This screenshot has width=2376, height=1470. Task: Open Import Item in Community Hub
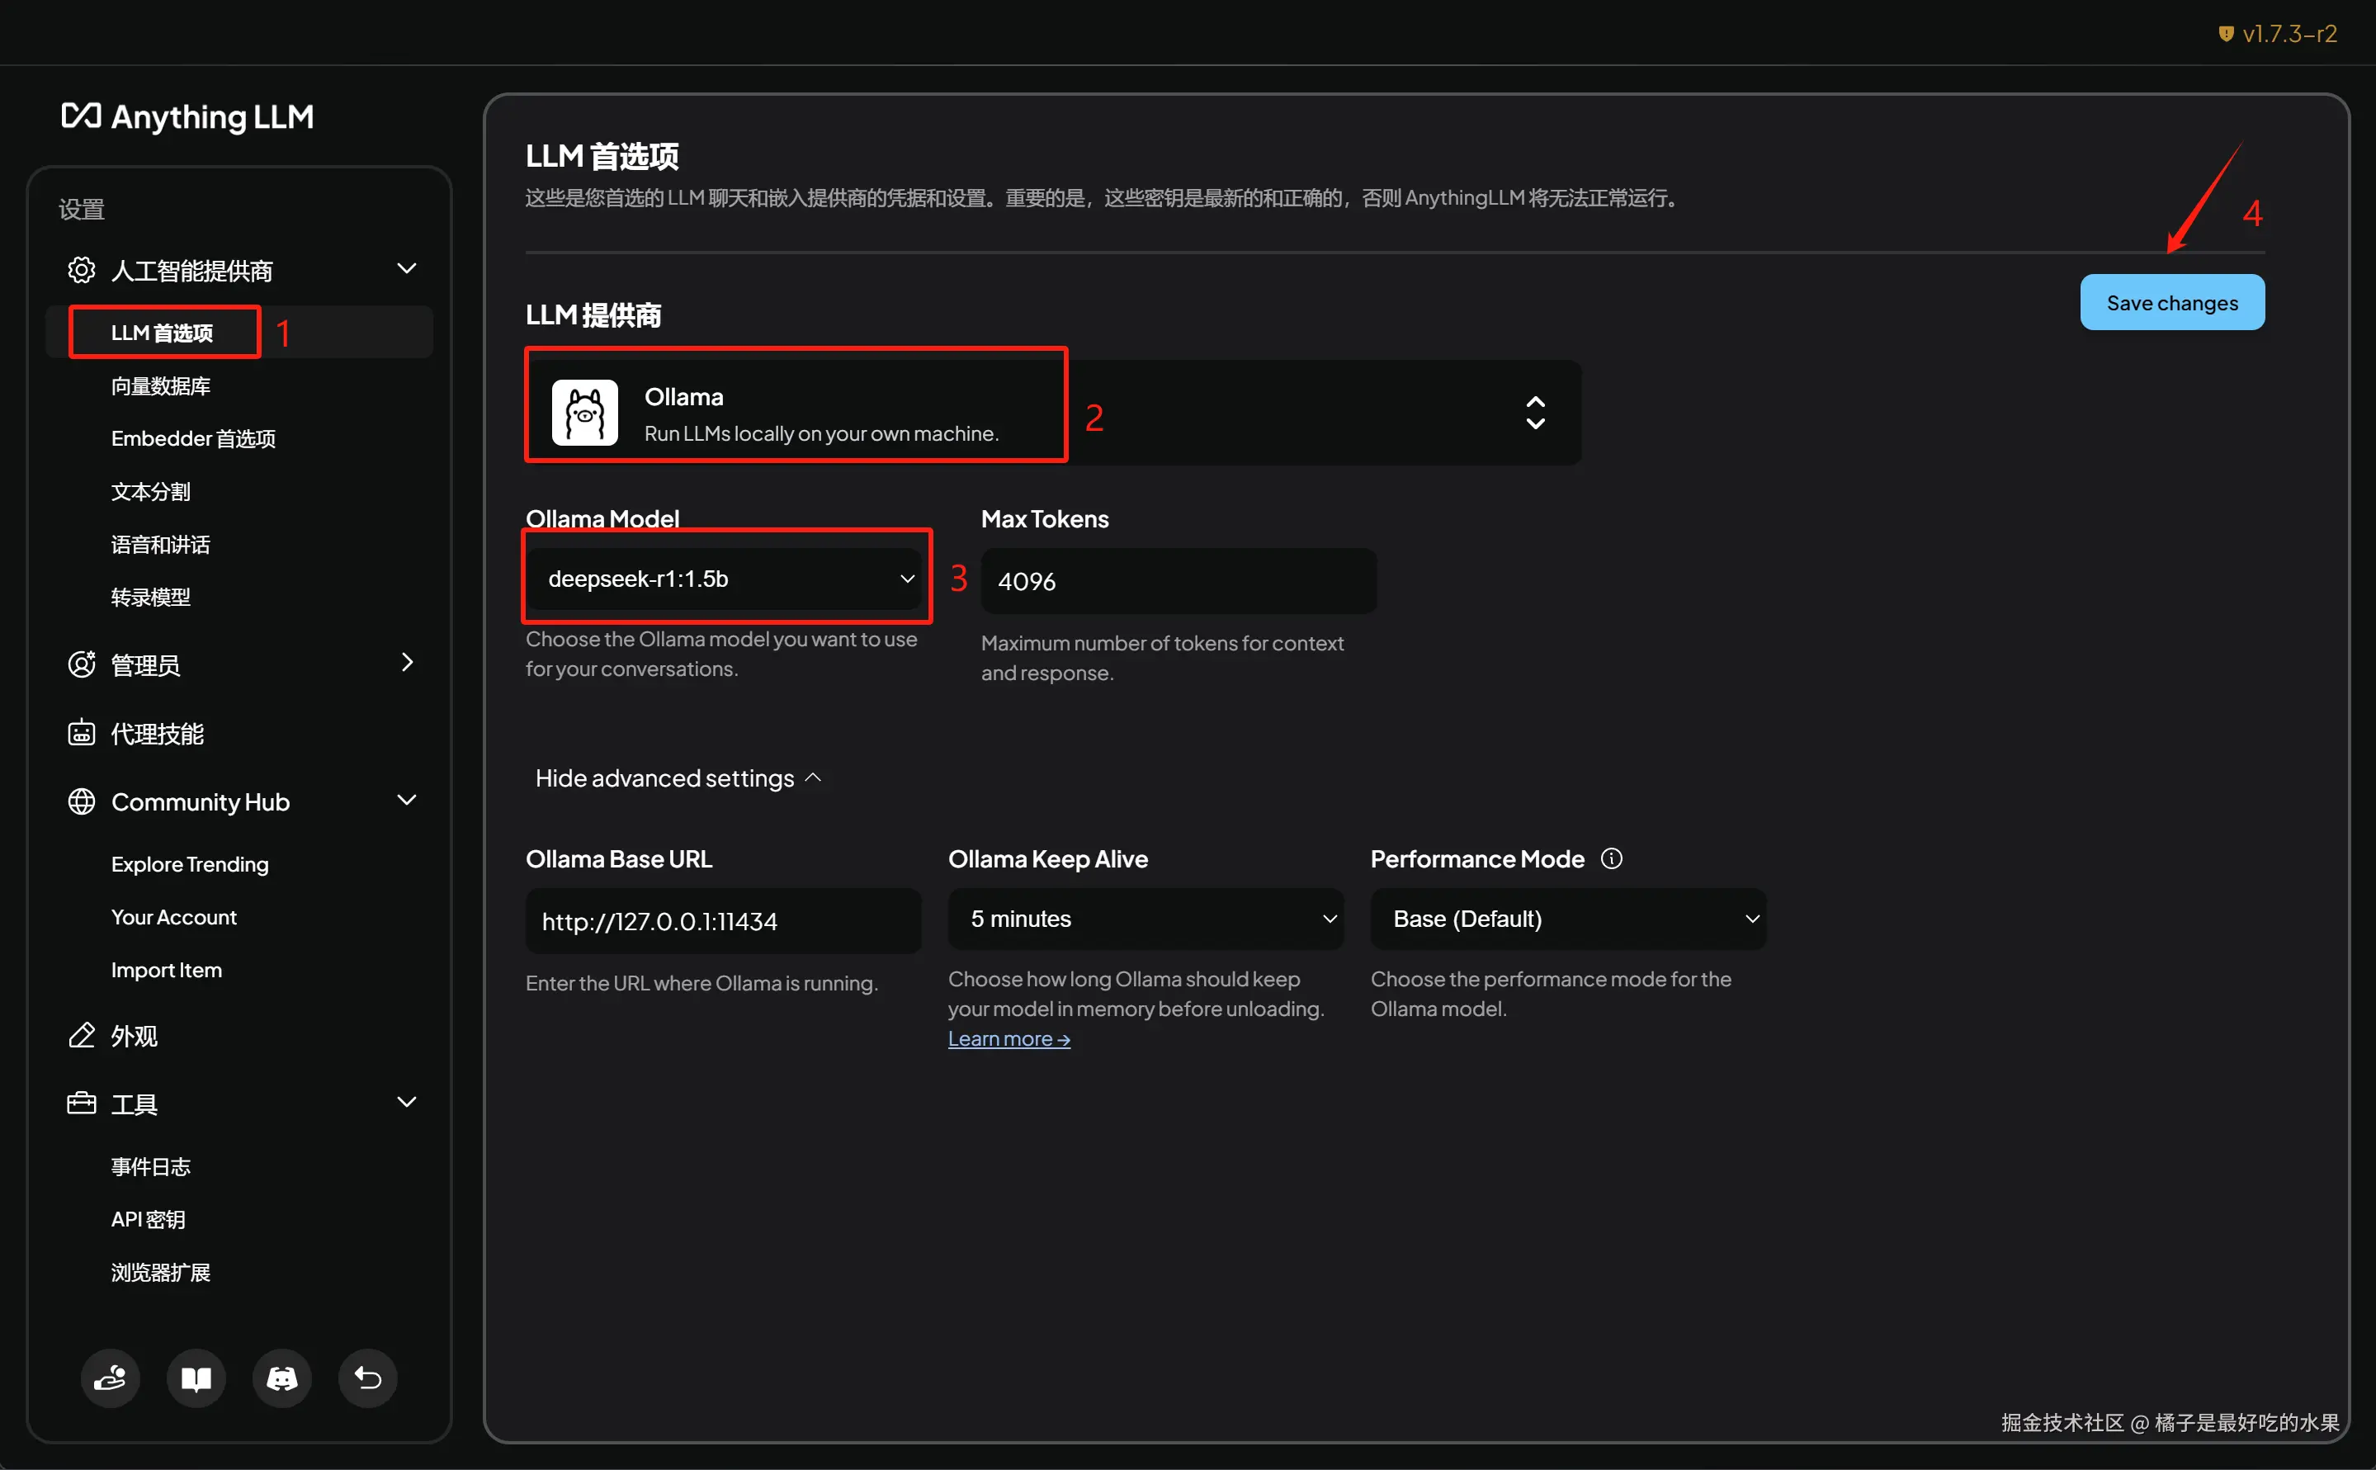tap(166, 969)
